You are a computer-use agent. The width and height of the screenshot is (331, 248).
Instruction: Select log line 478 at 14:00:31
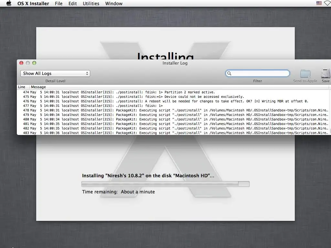tap(173, 110)
